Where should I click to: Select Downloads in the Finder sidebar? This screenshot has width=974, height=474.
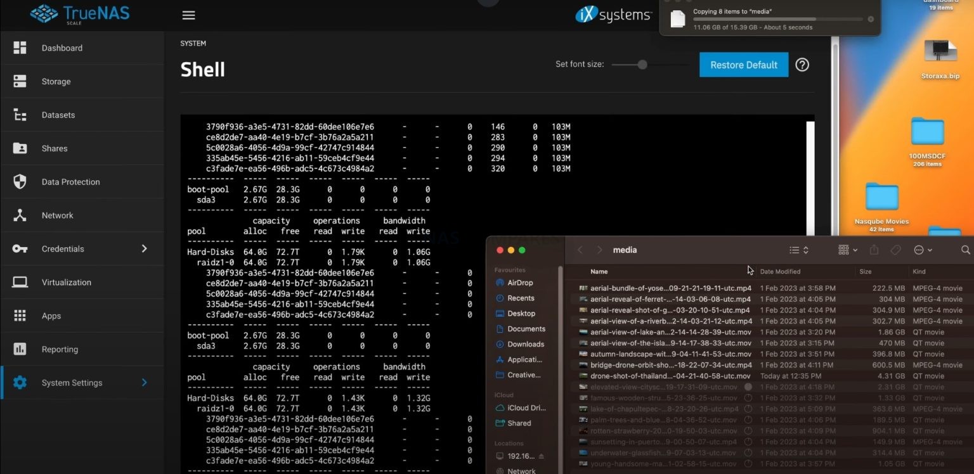[x=526, y=344]
